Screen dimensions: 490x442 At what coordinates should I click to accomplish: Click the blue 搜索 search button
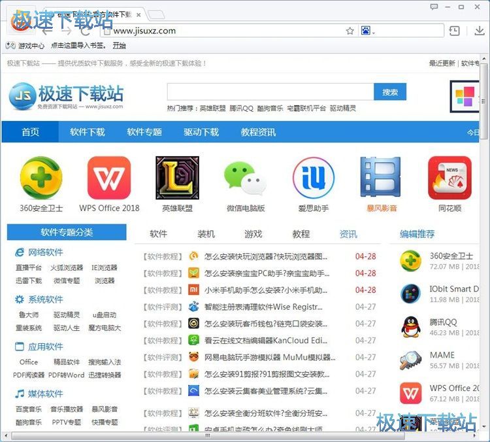tap(390, 92)
